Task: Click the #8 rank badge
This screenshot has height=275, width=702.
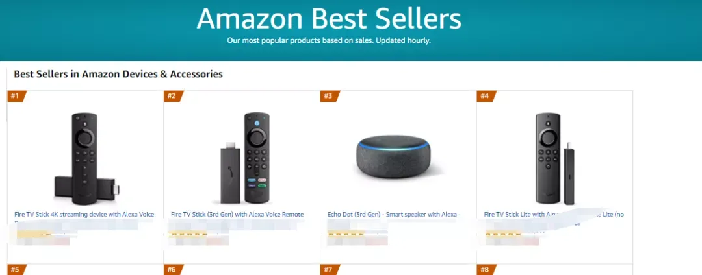Action: click(x=487, y=270)
